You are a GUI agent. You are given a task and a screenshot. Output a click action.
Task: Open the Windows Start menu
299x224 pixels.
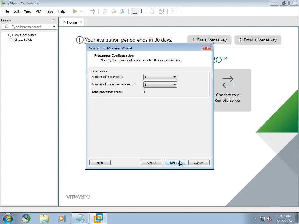8,218
